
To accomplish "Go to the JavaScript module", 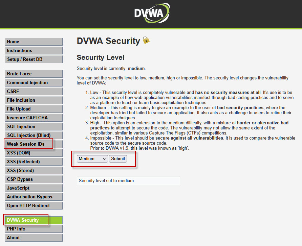I will 34,188.
